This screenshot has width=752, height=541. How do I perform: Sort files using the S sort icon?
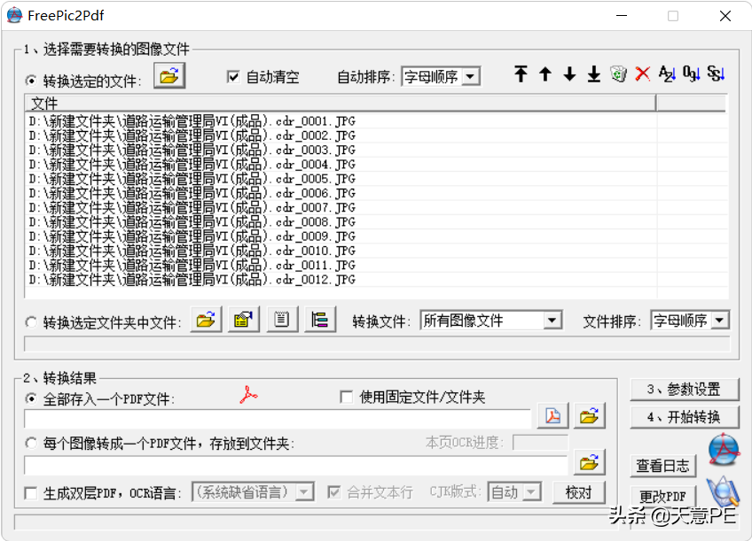[716, 74]
